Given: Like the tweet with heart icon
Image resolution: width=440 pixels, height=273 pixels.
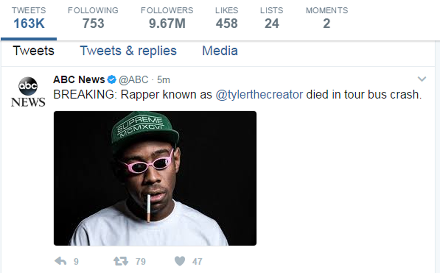Looking at the screenshot, I should point(180,261).
